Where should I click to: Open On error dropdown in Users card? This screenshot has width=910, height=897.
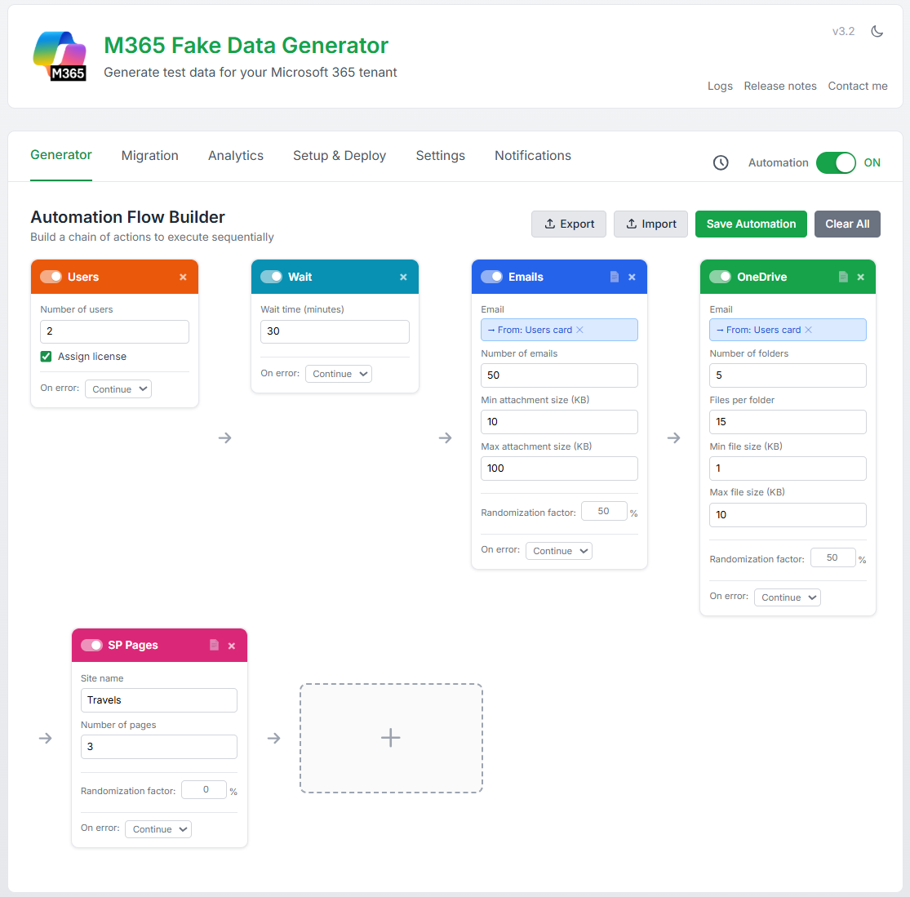click(119, 389)
